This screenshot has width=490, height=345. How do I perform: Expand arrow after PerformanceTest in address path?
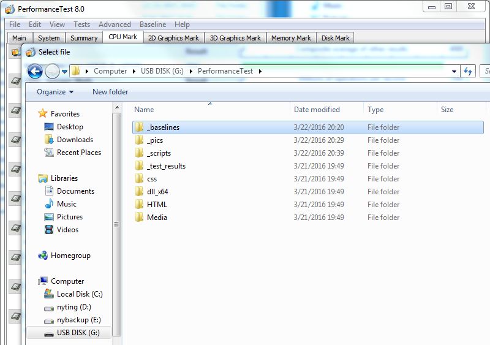pyautogui.click(x=260, y=71)
